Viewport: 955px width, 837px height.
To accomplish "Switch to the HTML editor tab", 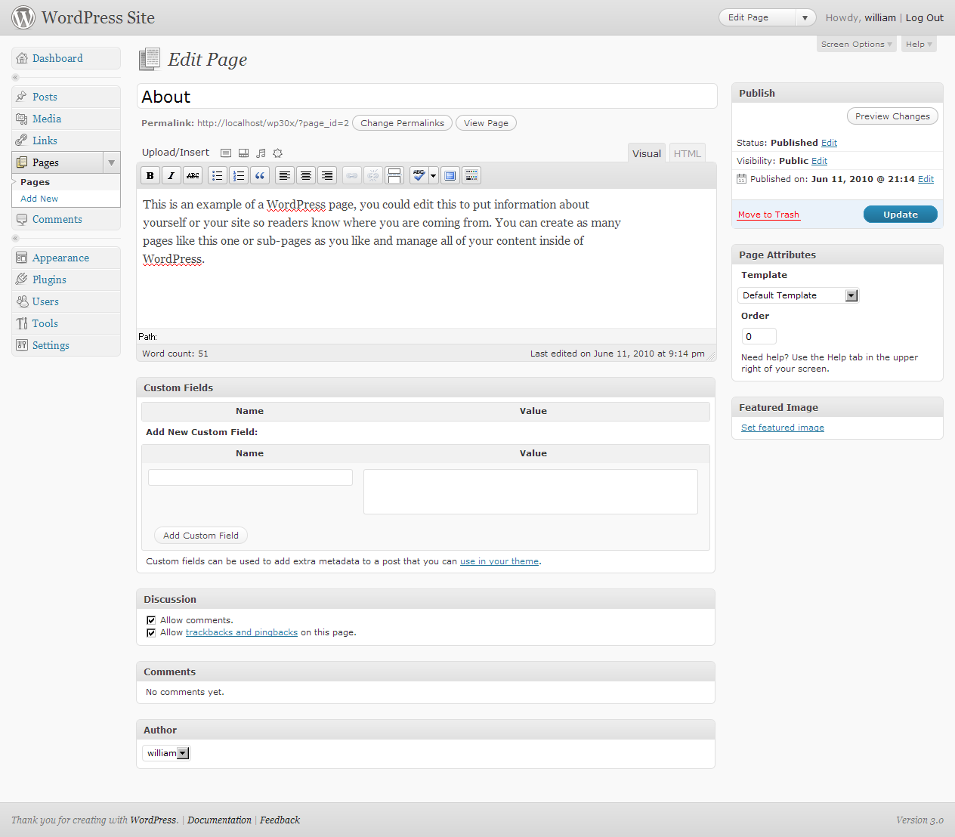I will pyautogui.click(x=688, y=153).
